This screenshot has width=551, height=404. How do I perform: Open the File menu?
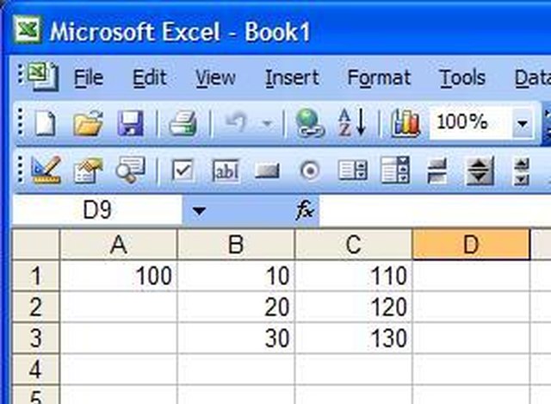pyautogui.click(x=89, y=78)
